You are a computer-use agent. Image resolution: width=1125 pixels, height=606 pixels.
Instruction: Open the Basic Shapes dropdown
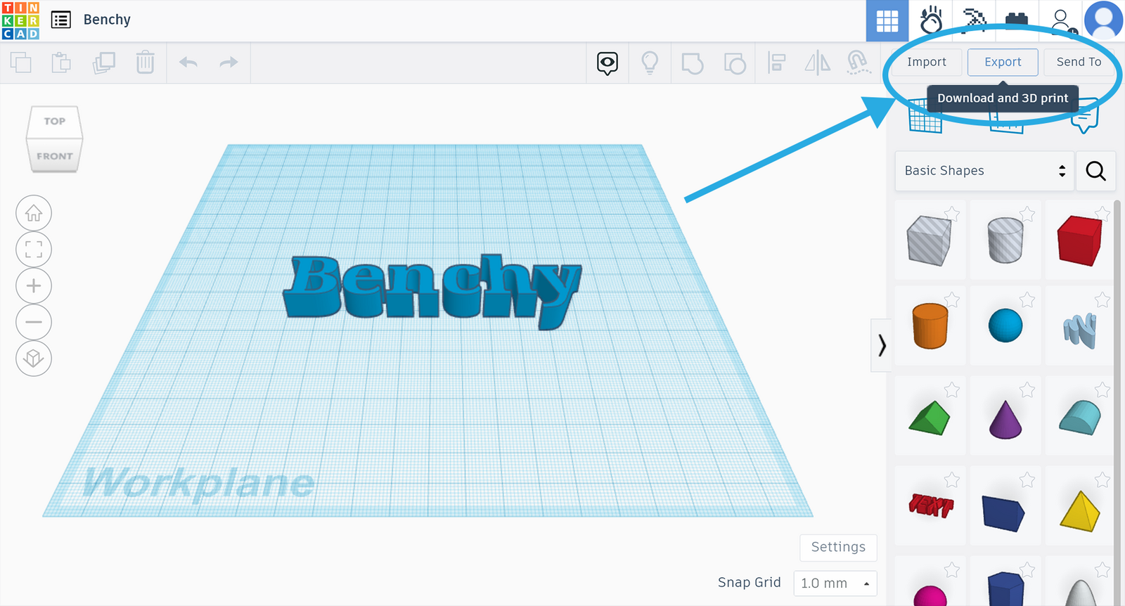(x=984, y=171)
